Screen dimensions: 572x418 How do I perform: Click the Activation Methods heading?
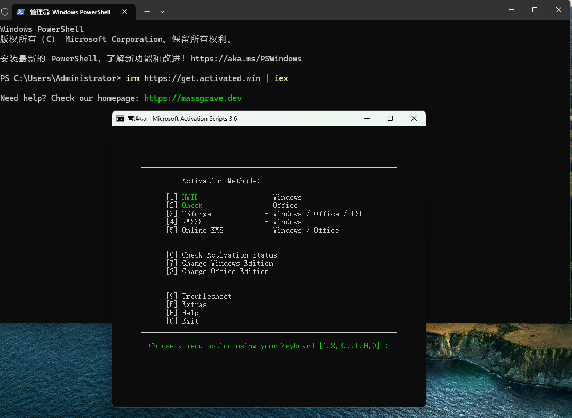[x=221, y=181]
